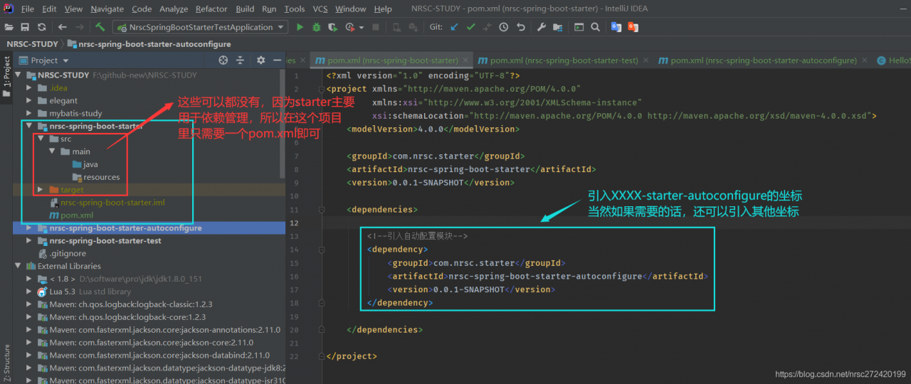The width and height of the screenshot is (911, 384).
Task: Click the artifactId nrsc-spring-boot-starter-autoconfigure text in editor
Action: [x=544, y=277]
